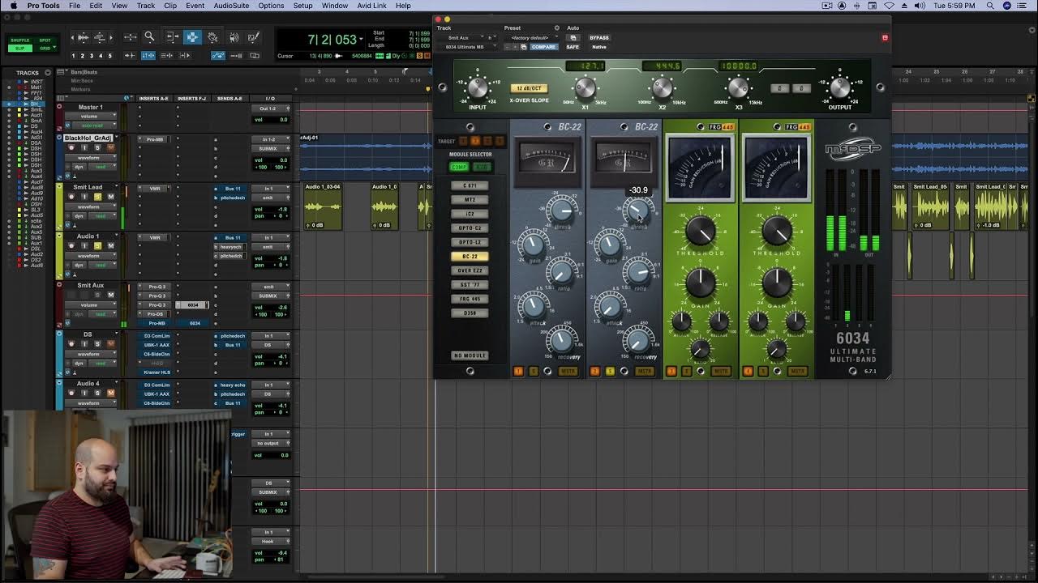The height and width of the screenshot is (583, 1038).
Task: Click Tab to Transients icon
Action: click(x=130, y=56)
